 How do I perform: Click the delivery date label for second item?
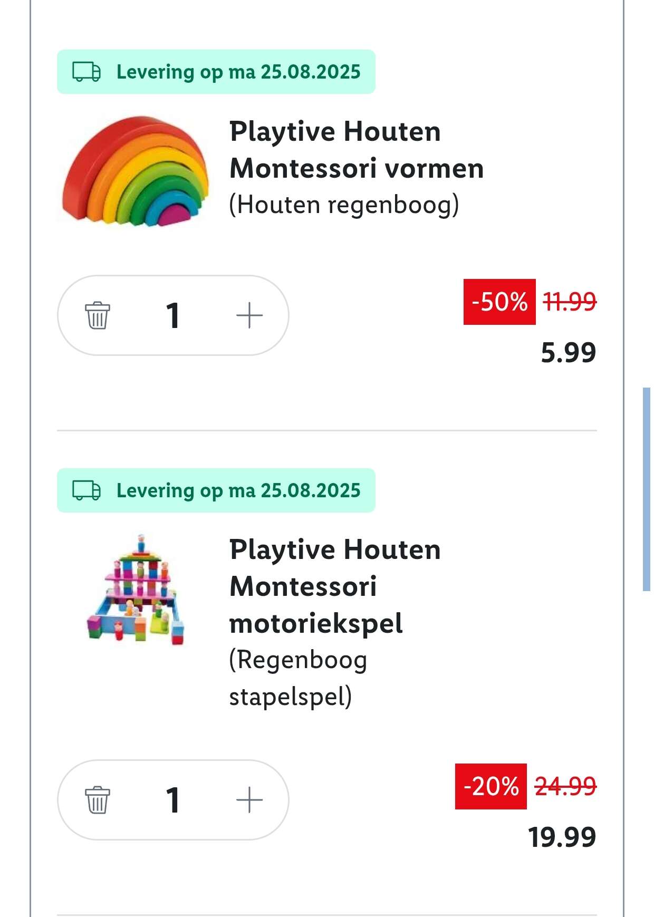click(238, 490)
